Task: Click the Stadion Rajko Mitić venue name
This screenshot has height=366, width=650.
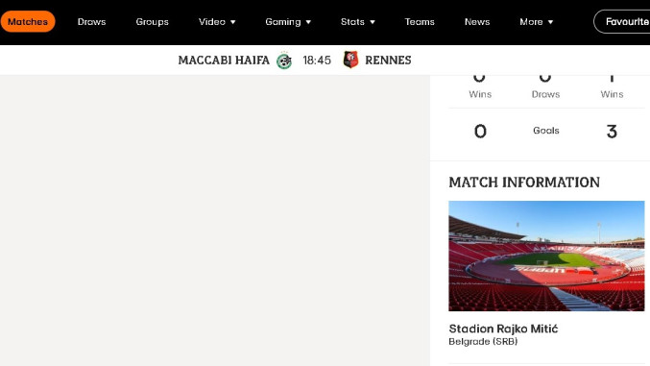Action: 503,329
